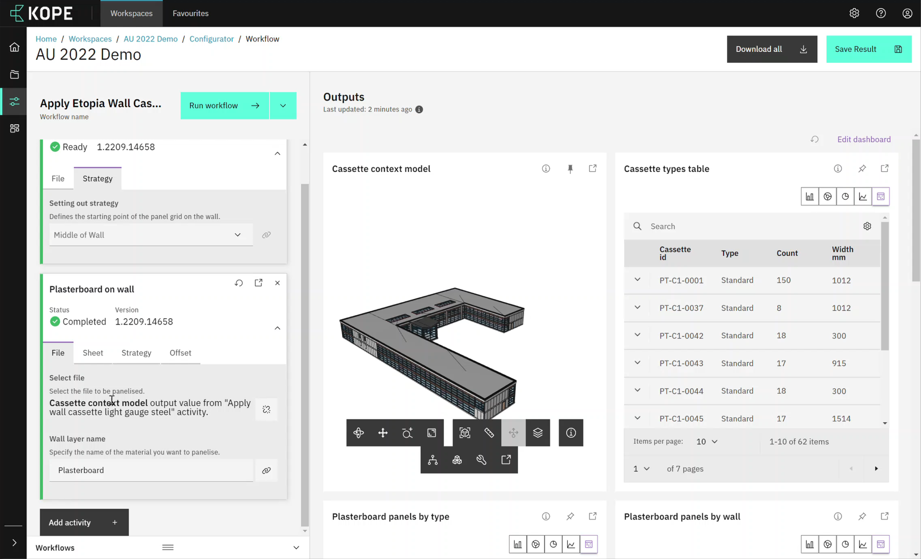921x559 pixels.
Task: Activate the measure ruler tool in viewer
Action: coord(489,433)
